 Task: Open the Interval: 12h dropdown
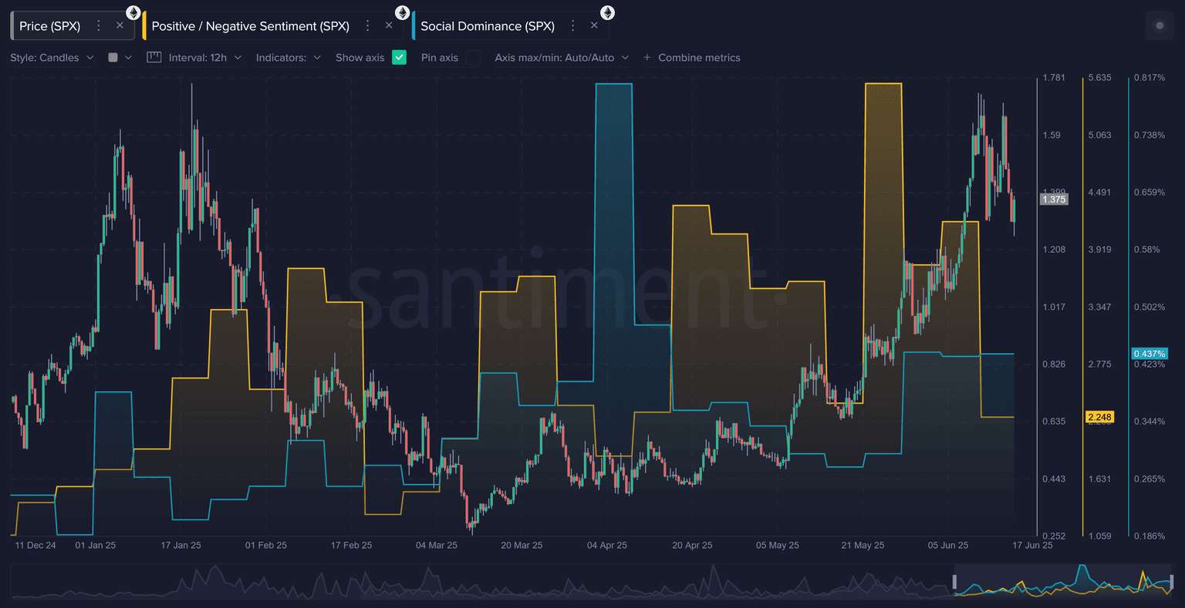point(204,58)
